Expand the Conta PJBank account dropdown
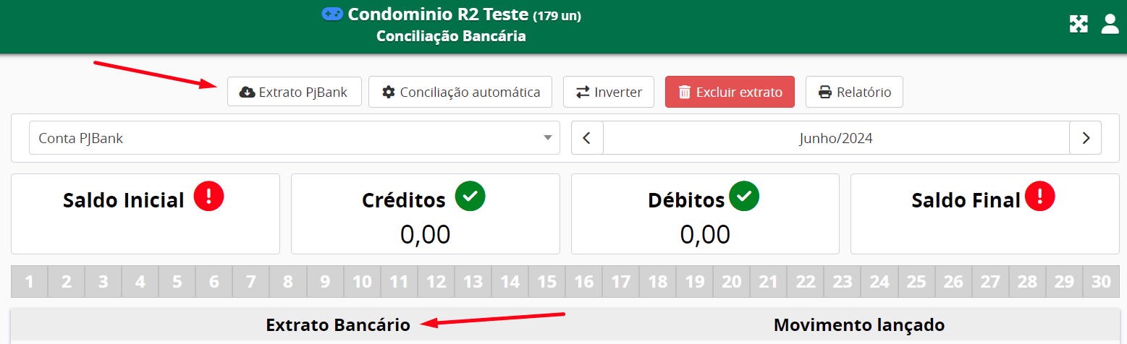Image resolution: width=1127 pixels, height=344 pixels. coord(294,138)
